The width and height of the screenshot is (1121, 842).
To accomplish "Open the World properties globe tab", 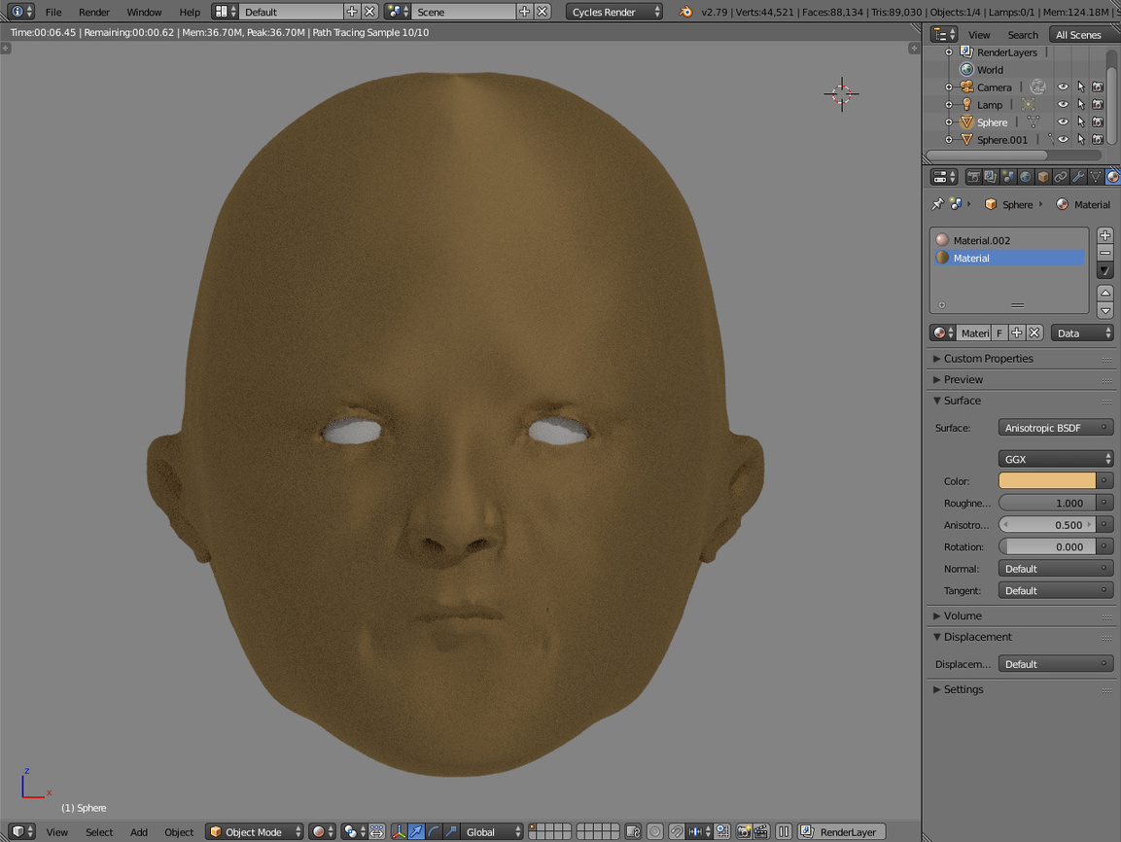I will pos(1026,177).
